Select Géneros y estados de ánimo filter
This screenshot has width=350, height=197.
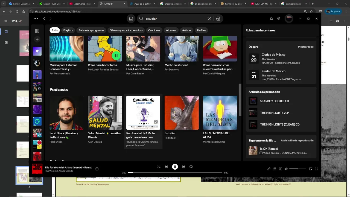click(126, 30)
